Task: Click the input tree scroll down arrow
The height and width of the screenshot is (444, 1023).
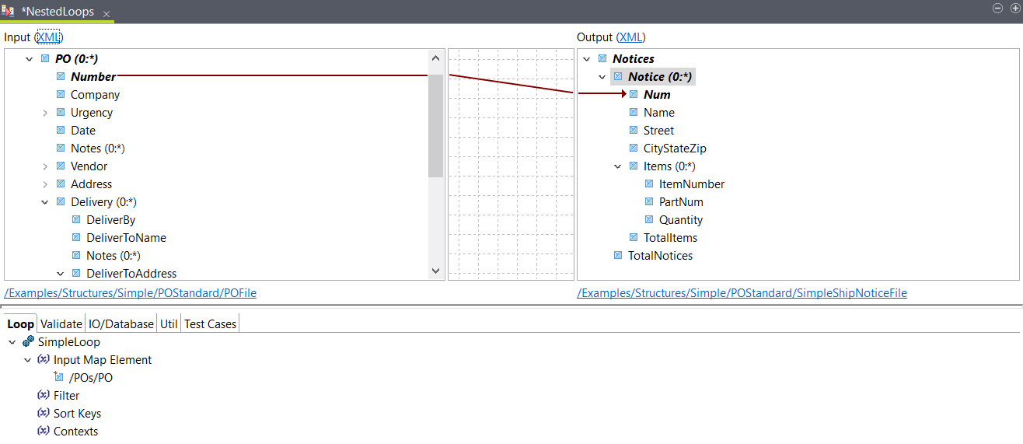Action: coord(436,271)
